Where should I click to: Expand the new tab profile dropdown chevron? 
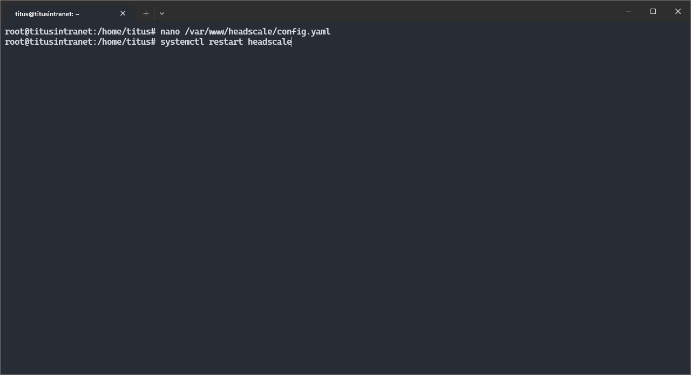point(162,13)
